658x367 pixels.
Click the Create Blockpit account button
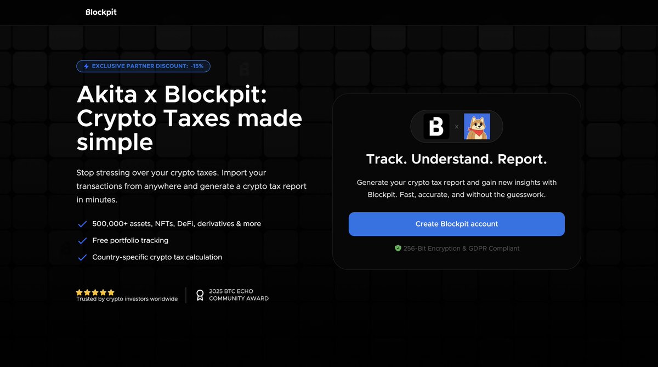[x=457, y=224]
